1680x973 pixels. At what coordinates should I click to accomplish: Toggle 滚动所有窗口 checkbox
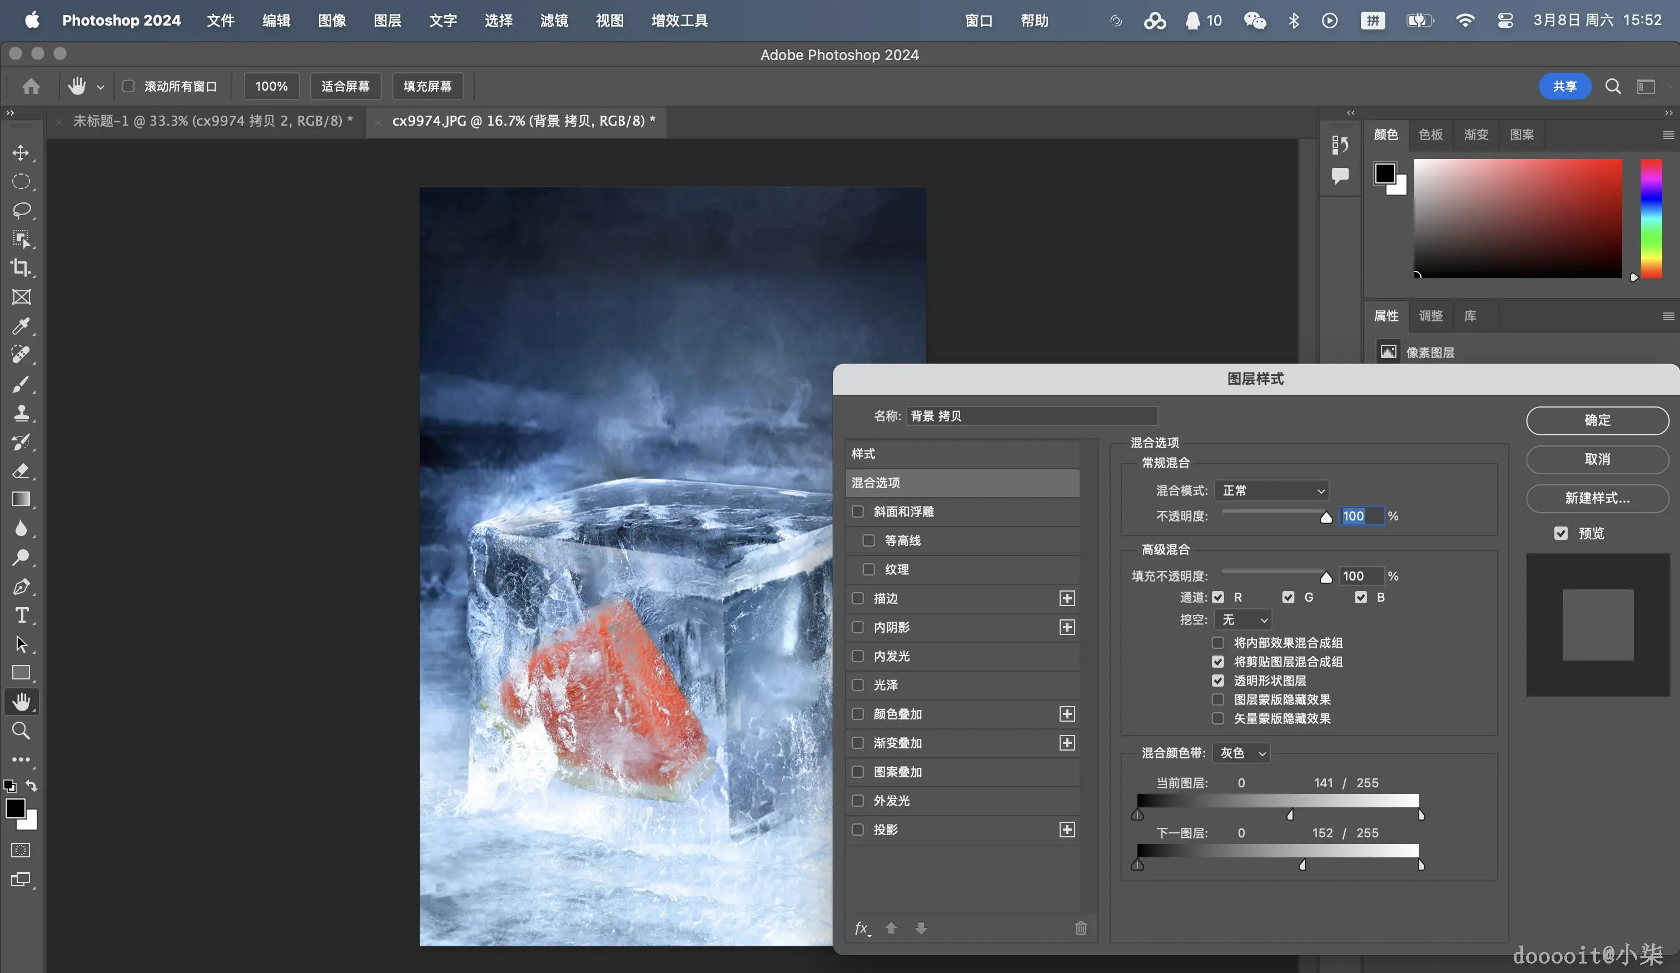[x=128, y=86]
